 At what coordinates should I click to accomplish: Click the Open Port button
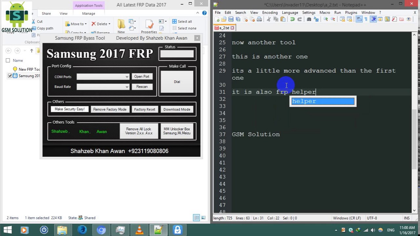(141, 76)
